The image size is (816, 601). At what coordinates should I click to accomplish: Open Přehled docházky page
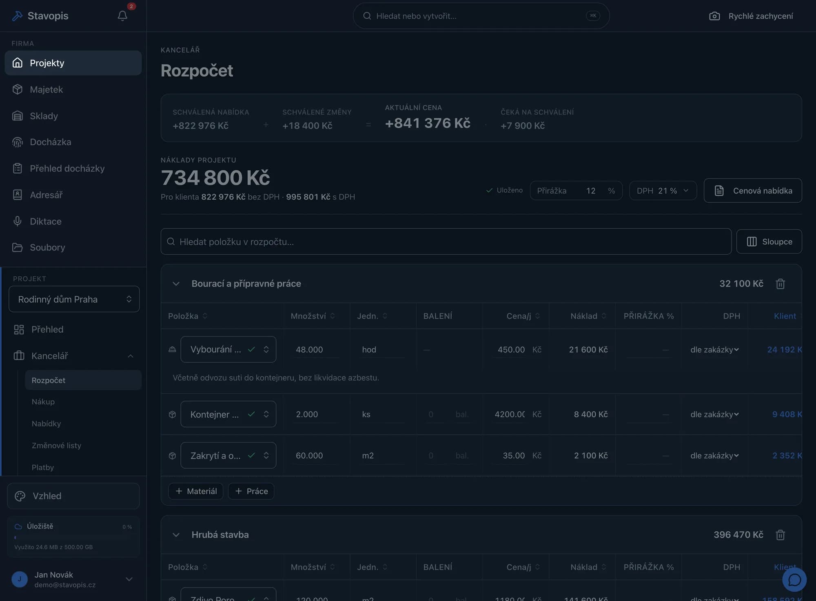[73, 168]
